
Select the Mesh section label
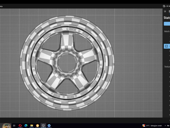167,31
